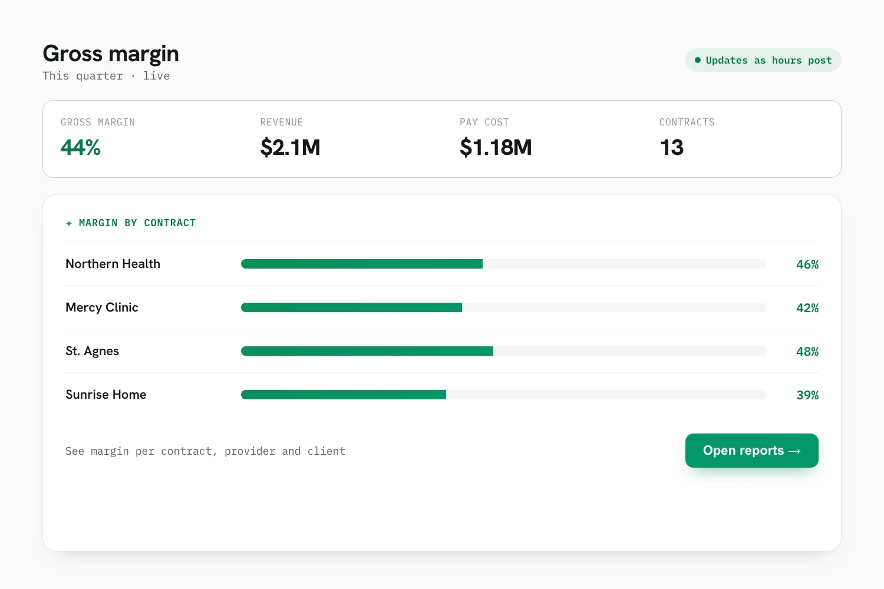Click the 39% margin value
The image size is (884, 589).
[807, 395]
